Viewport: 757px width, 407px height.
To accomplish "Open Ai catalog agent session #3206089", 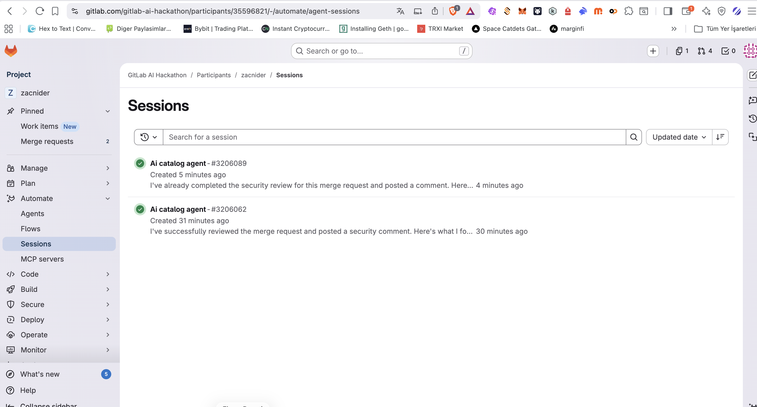I will pos(178,163).
